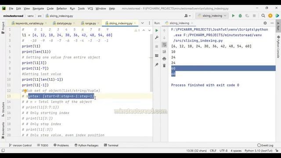Open the Project tool window sidebar
281x158 pixels.
[3, 28]
